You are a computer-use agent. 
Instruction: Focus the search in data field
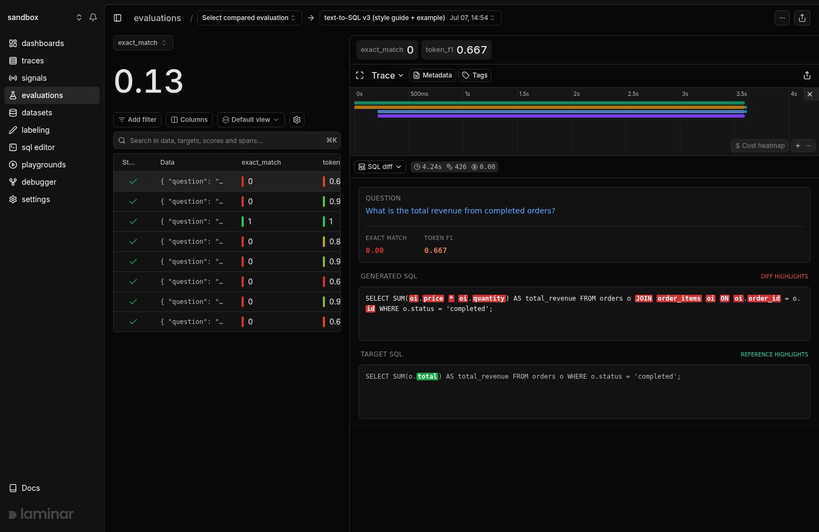tap(227, 140)
